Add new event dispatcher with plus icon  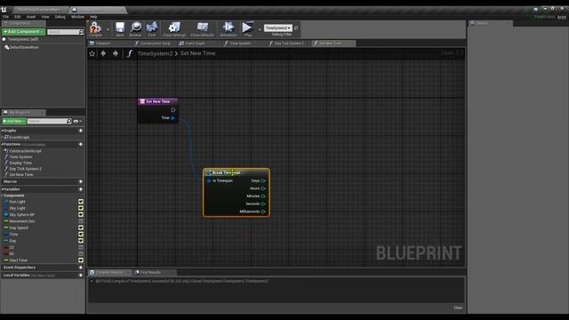(x=81, y=268)
